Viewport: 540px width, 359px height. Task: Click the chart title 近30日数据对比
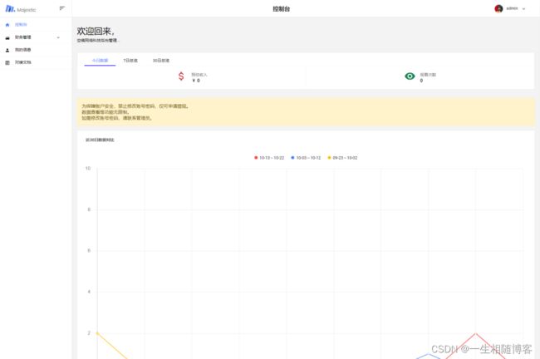pos(100,140)
